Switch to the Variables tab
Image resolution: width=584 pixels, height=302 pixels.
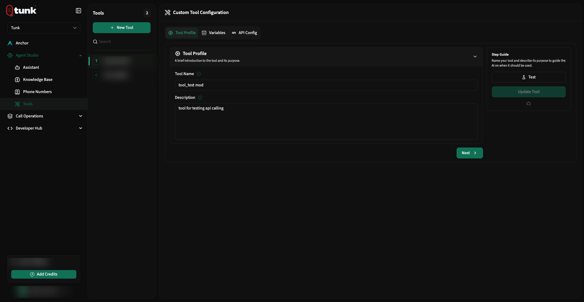click(214, 33)
